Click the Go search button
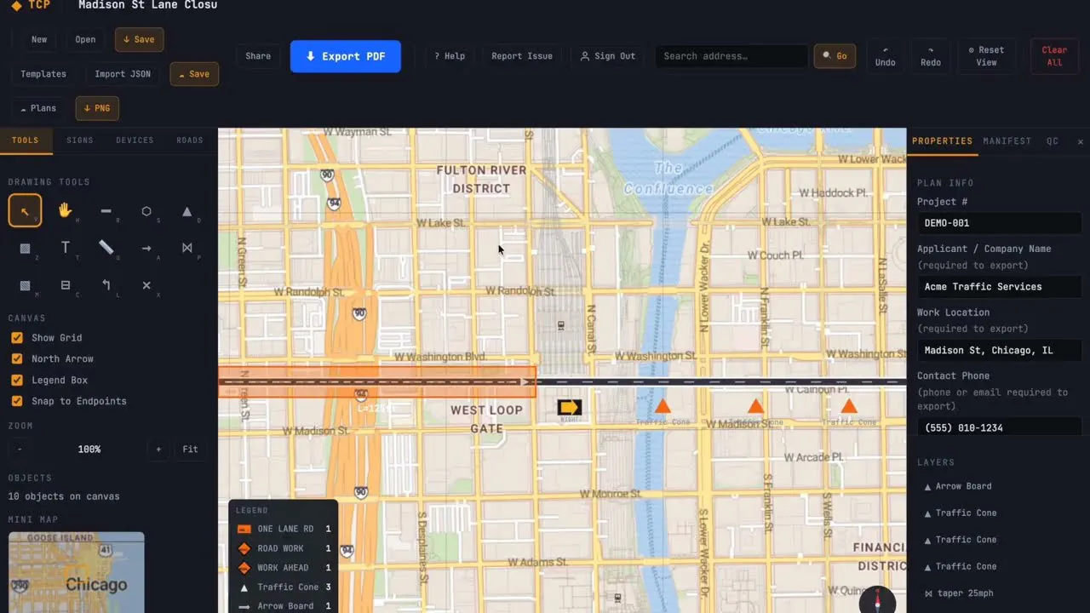 pyautogui.click(x=835, y=56)
